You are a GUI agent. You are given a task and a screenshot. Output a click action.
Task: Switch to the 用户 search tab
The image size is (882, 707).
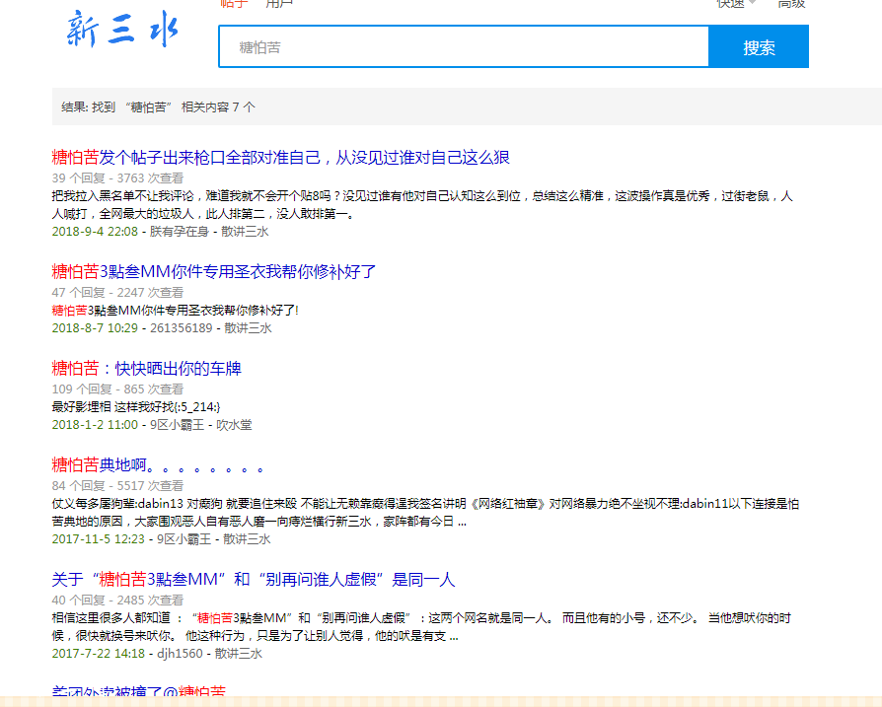click(x=279, y=4)
